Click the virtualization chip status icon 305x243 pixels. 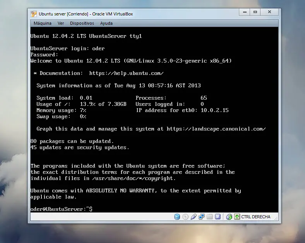point(218,217)
